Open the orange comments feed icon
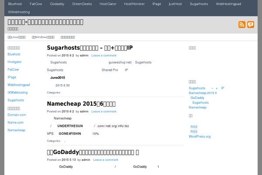Image resolution: width=262 pixels, height=175 pixels. 251,24
